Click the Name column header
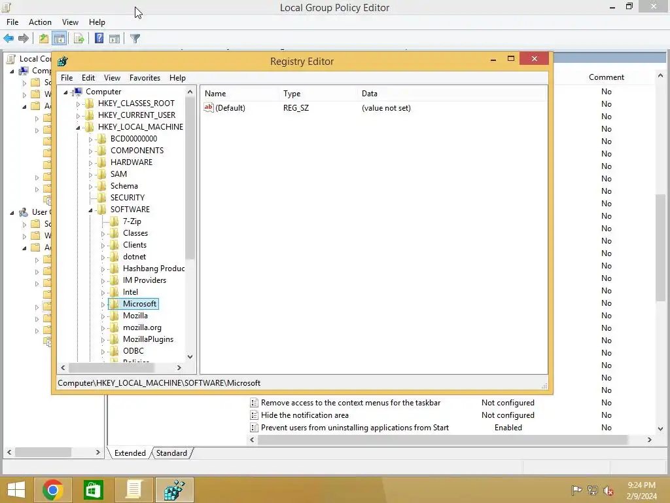 tap(239, 94)
